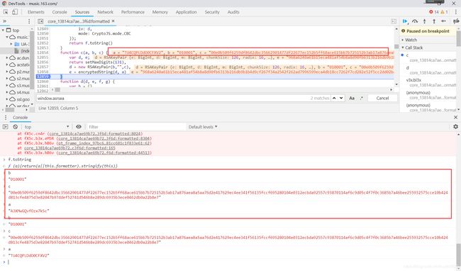
Task: Step into next function call
Action: coord(424,21)
